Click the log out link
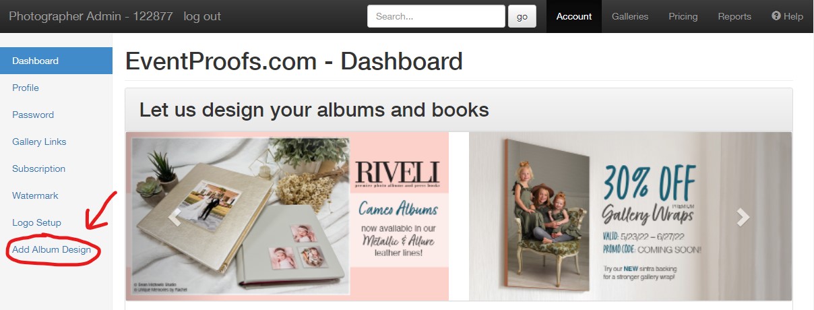The width and height of the screenshot is (814, 310). [202, 16]
